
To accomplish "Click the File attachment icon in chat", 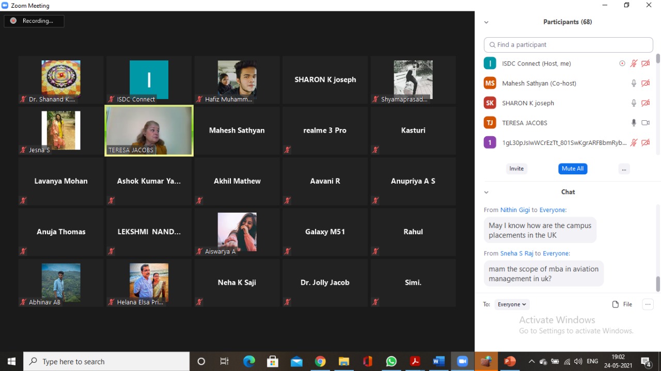I will [x=616, y=304].
